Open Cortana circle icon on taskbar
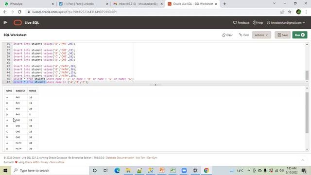Image resolution: width=311 pixels, height=175 pixels. [x=95, y=171]
